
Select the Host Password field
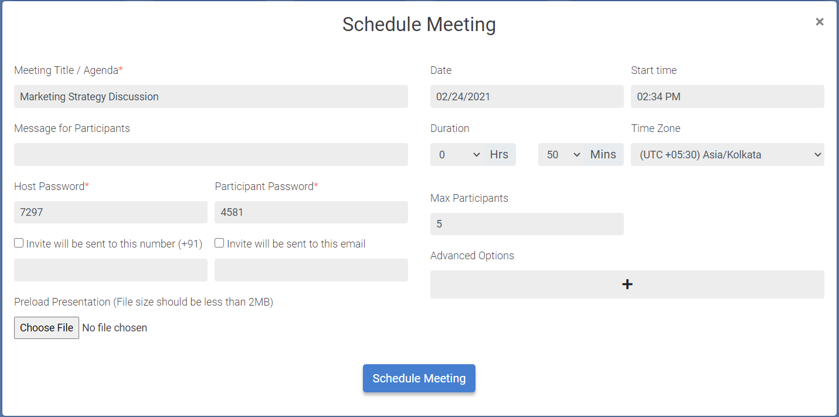pos(110,212)
